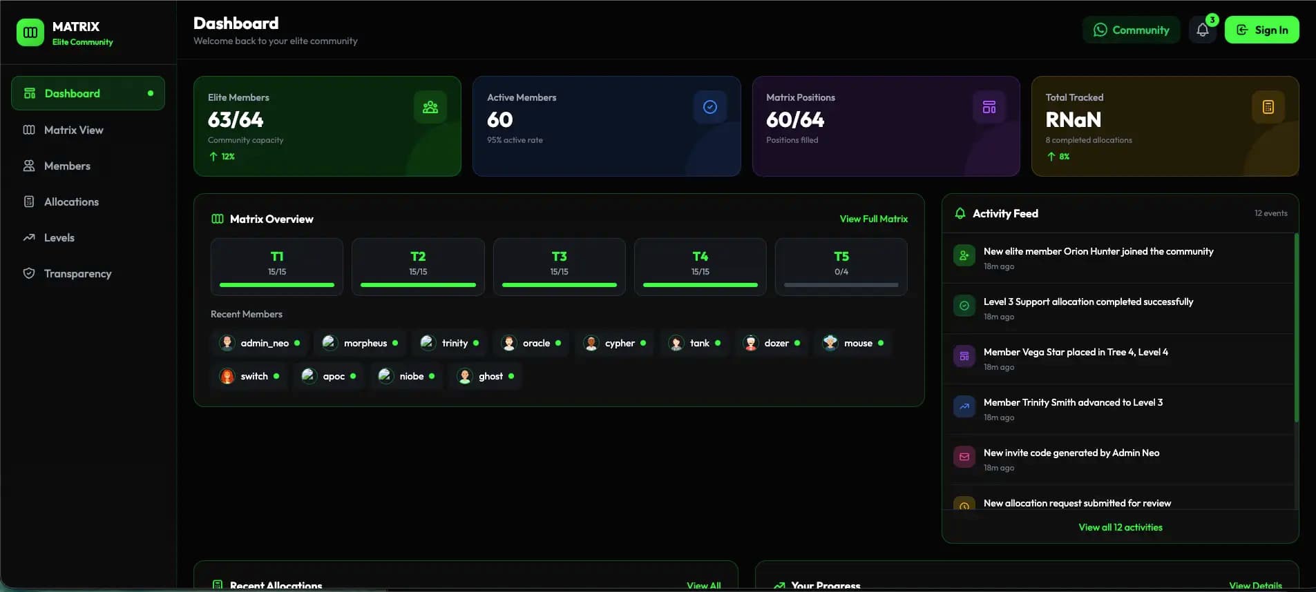1316x592 pixels.
Task: Click the mail icon beside invite code event
Action: click(964, 457)
